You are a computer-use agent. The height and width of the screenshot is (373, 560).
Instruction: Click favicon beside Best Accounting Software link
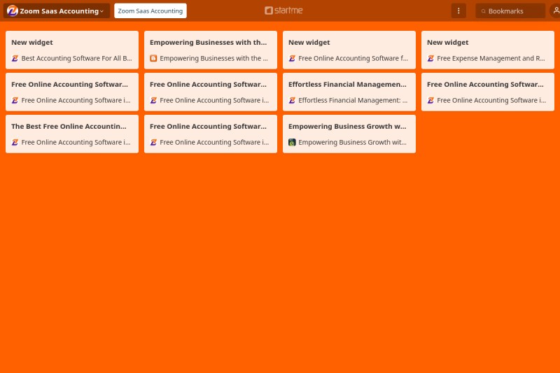click(x=15, y=58)
